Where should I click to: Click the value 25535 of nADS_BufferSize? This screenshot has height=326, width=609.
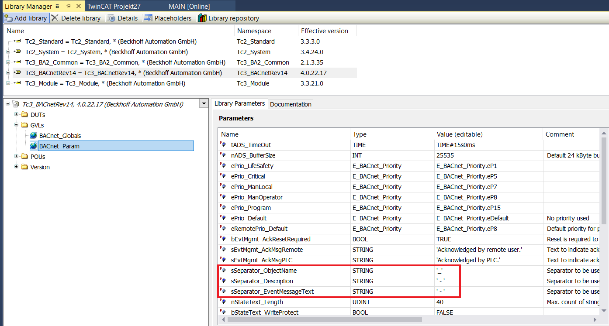point(445,155)
